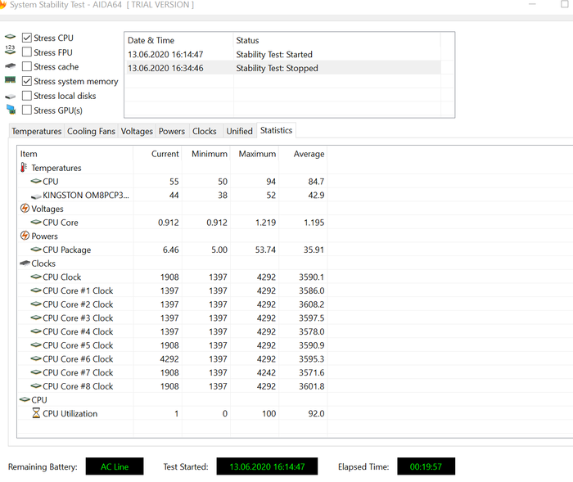This screenshot has height=482, width=573.
Task: Click the chip icon next to CPU Core #4 Clock
Action: 36,331
